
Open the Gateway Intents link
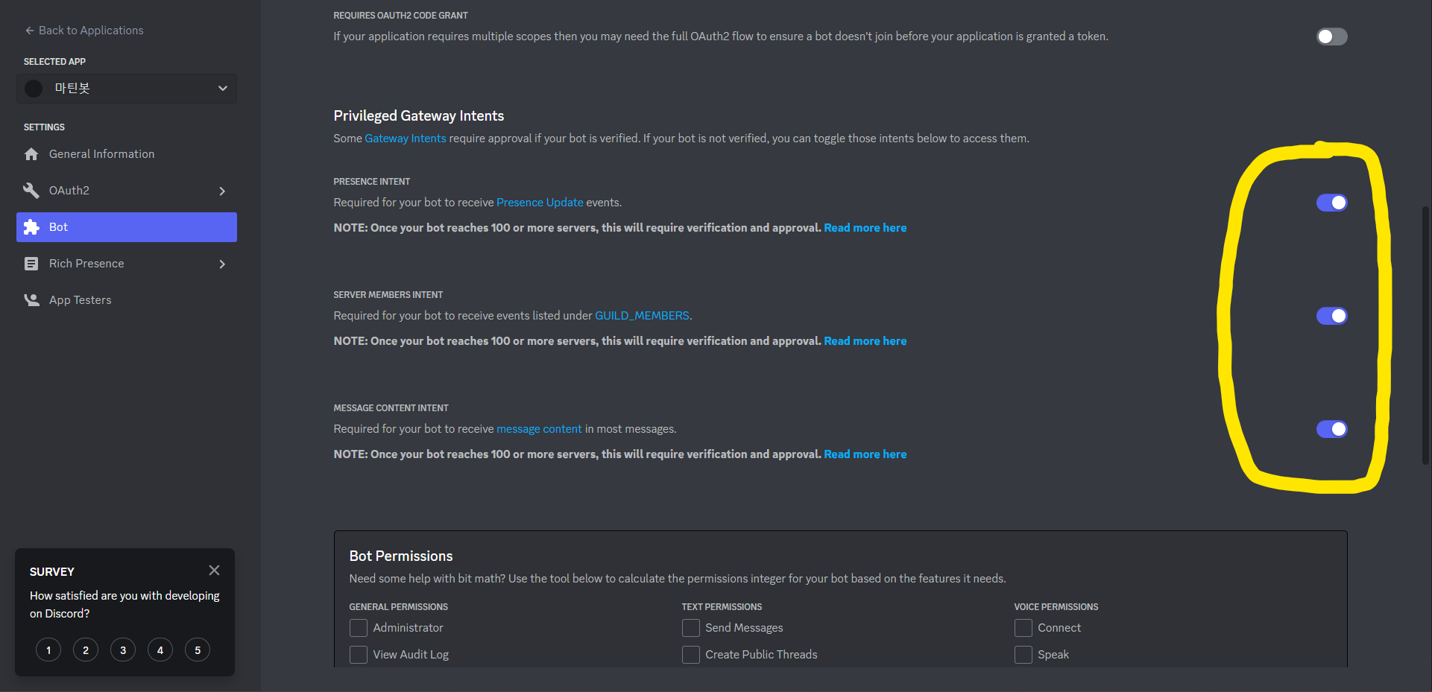click(x=406, y=139)
